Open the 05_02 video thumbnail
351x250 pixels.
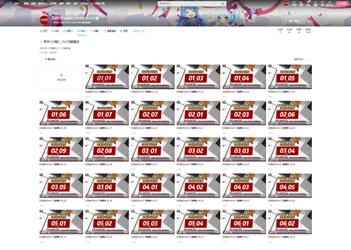[x=107, y=222]
